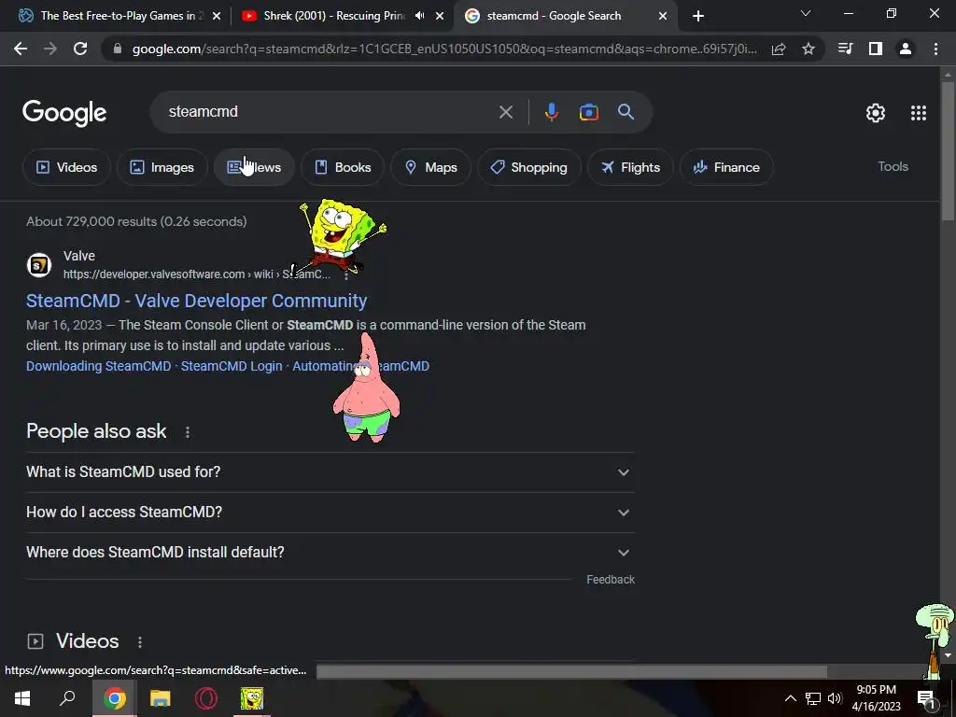Open File Explorer from taskbar
The image size is (956, 717).
point(161,698)
